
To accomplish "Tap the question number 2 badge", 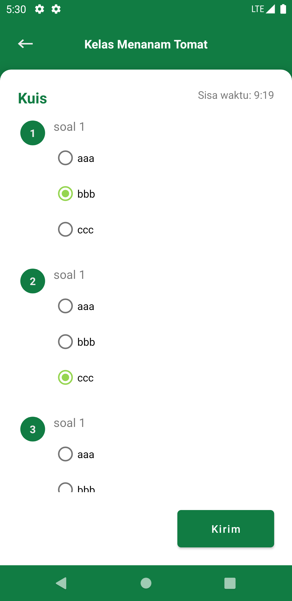I will [x=33, y=281].
